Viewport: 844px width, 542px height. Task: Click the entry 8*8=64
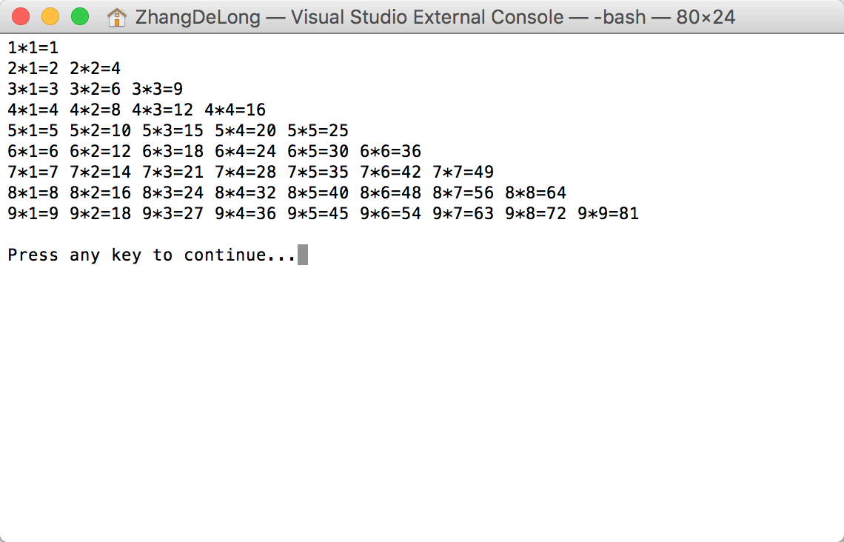[535, 193]
